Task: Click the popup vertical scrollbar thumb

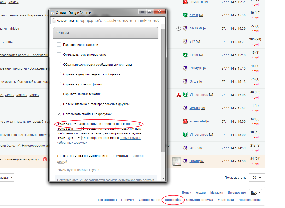Action: [163, 91]
